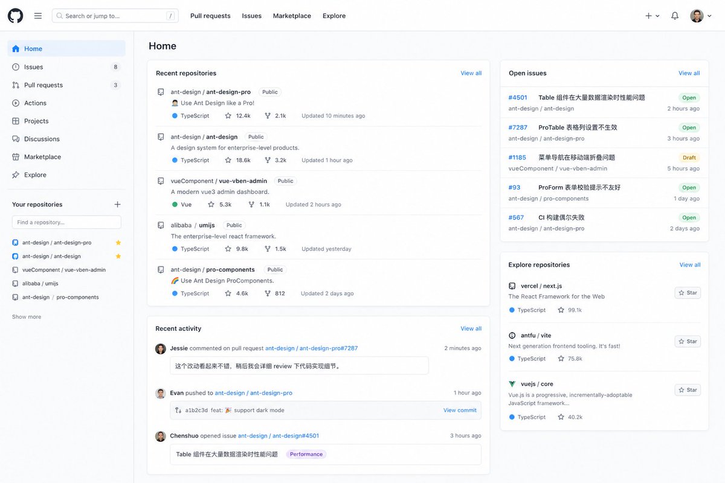Click fork count 3.2k on ant-design
The image size is (725, 483).
coord(275,161)
